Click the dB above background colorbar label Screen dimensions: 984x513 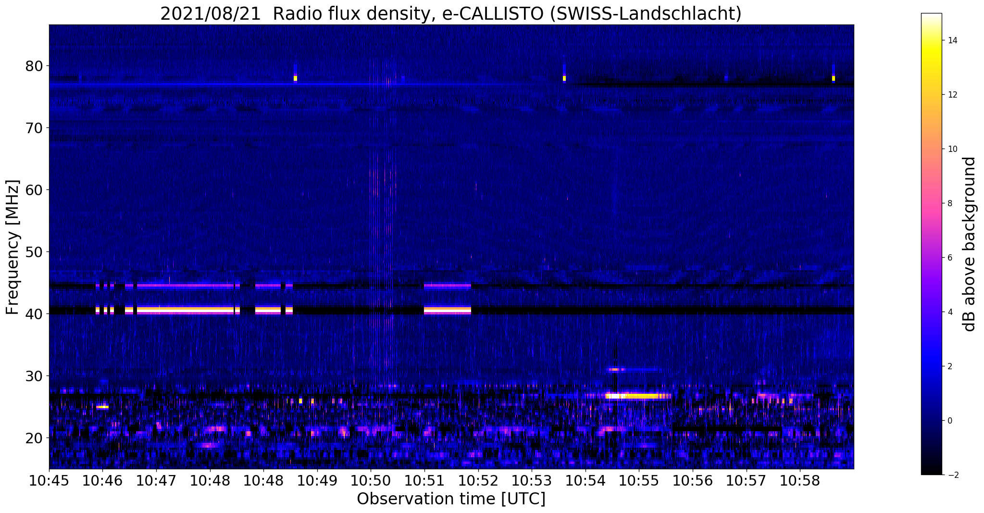pos(969,244)
